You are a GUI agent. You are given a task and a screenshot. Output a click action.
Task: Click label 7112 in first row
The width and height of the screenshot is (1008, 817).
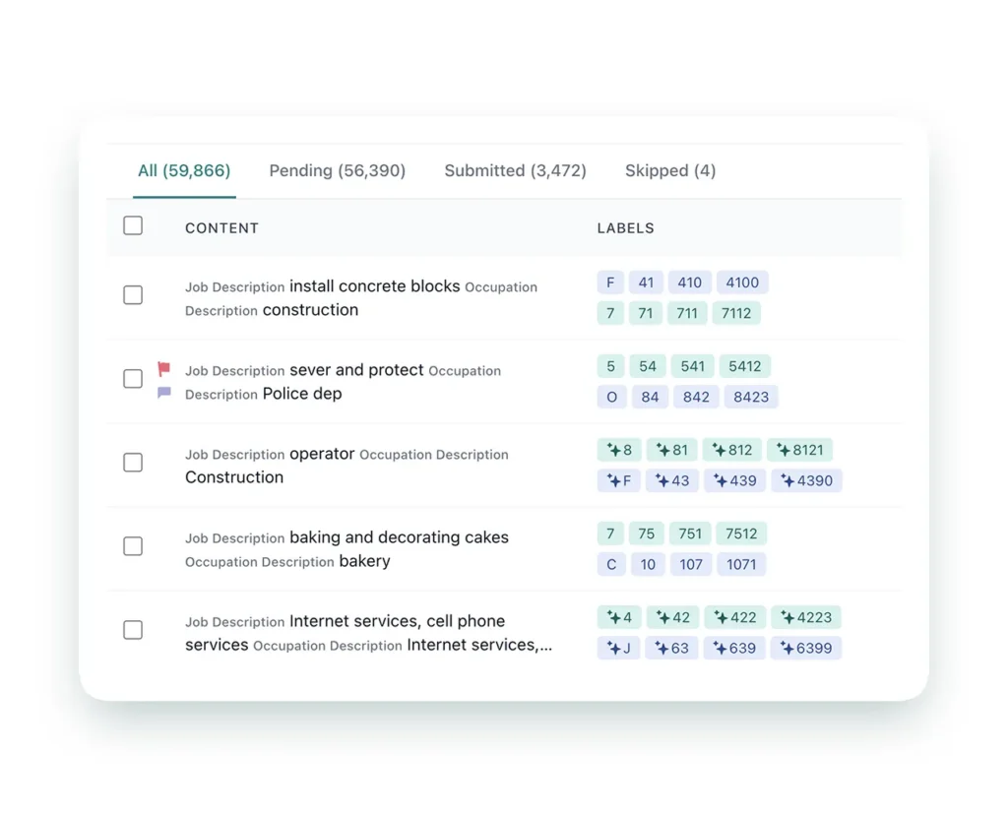coord(735,313)
